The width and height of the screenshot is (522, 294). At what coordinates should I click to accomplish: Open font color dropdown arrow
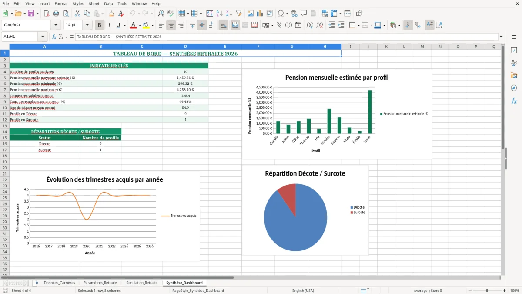point(140,25)
